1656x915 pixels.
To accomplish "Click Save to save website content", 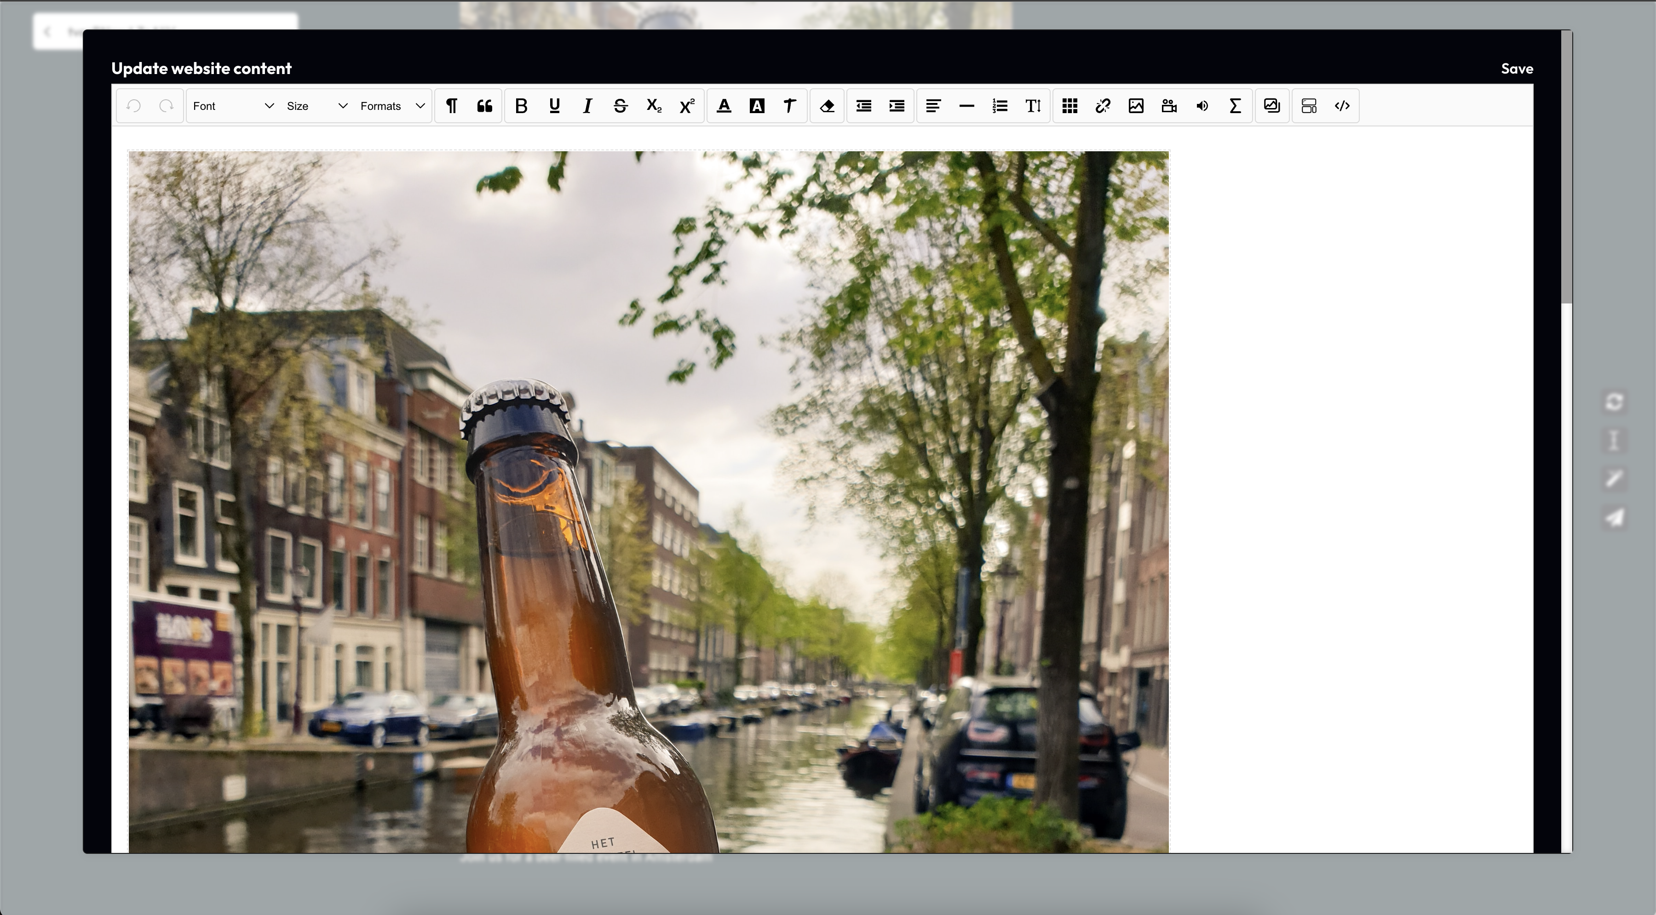I will click(x=1517, y=69).
